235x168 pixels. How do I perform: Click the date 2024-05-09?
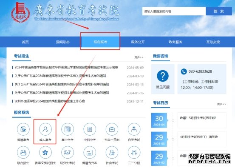(135, 68)
